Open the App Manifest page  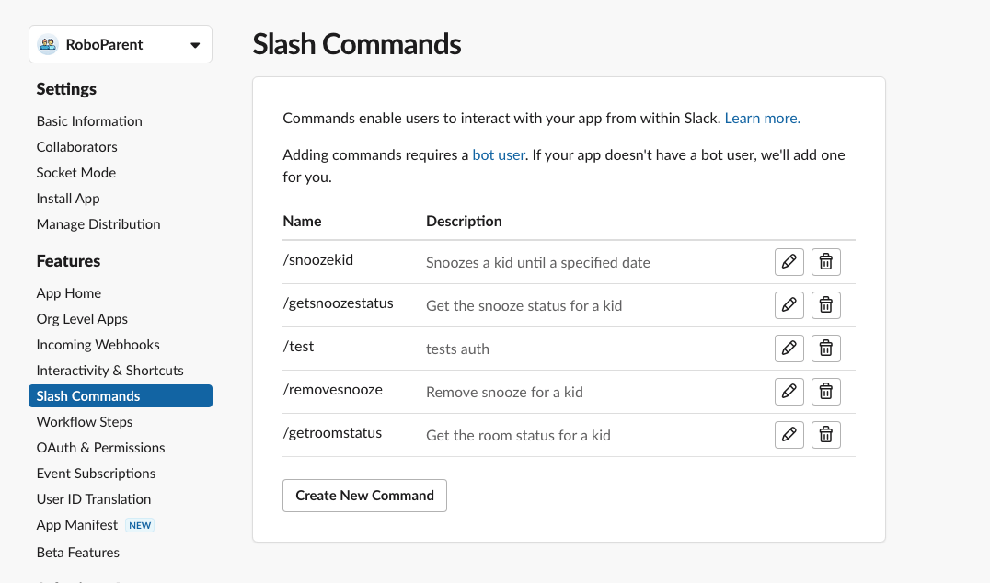pos(76,524)
